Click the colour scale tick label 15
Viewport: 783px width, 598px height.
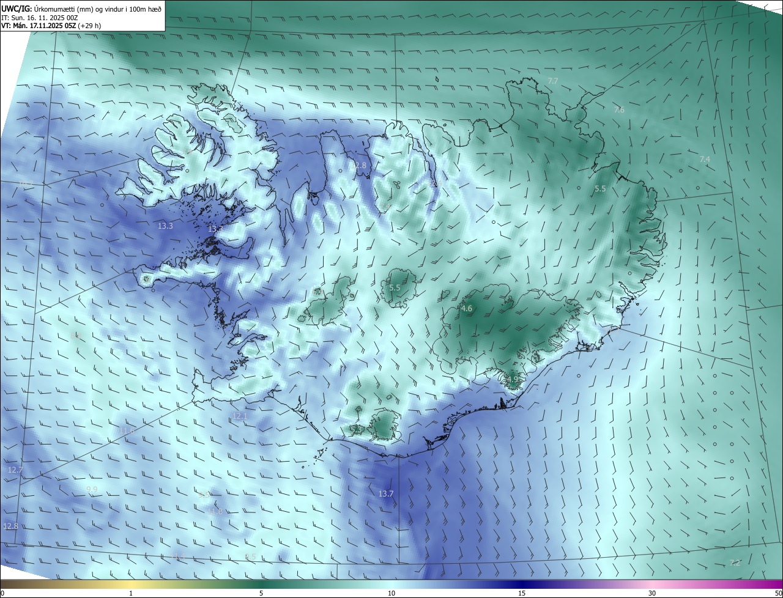522,593
